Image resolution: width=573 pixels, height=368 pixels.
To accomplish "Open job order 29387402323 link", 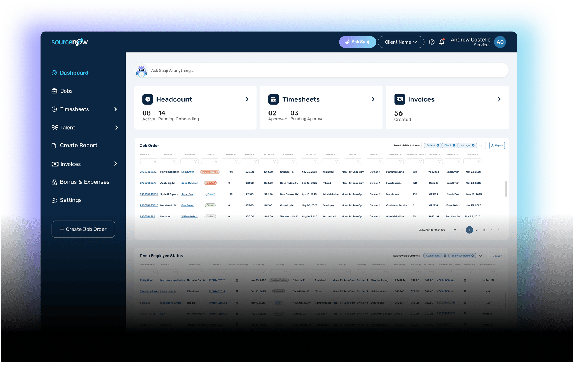I will 148,172.
